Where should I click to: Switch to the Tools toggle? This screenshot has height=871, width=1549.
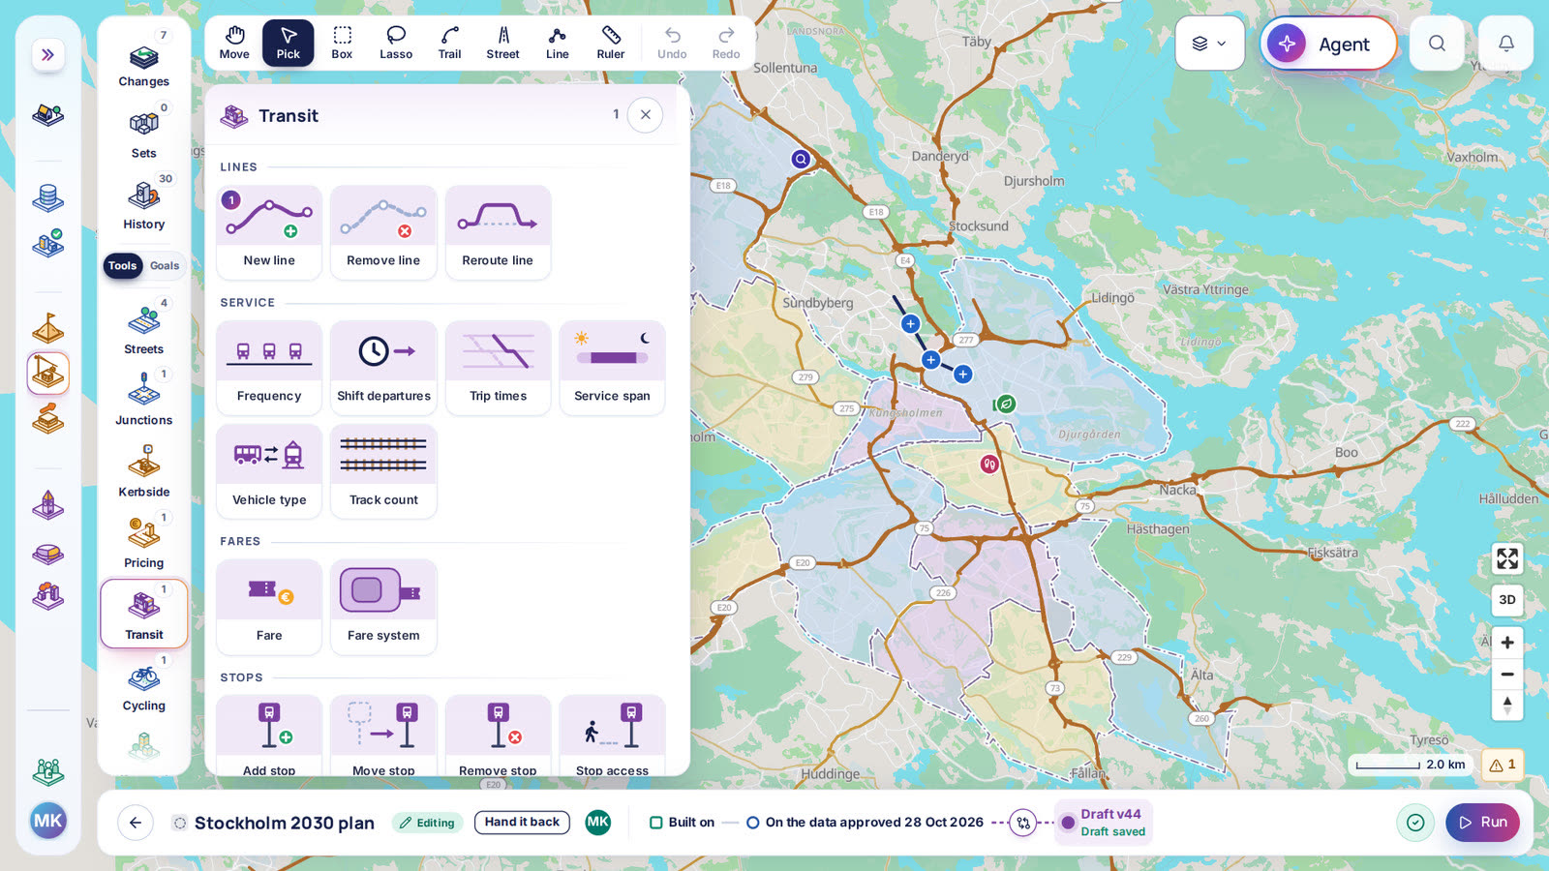click(123, 265)
